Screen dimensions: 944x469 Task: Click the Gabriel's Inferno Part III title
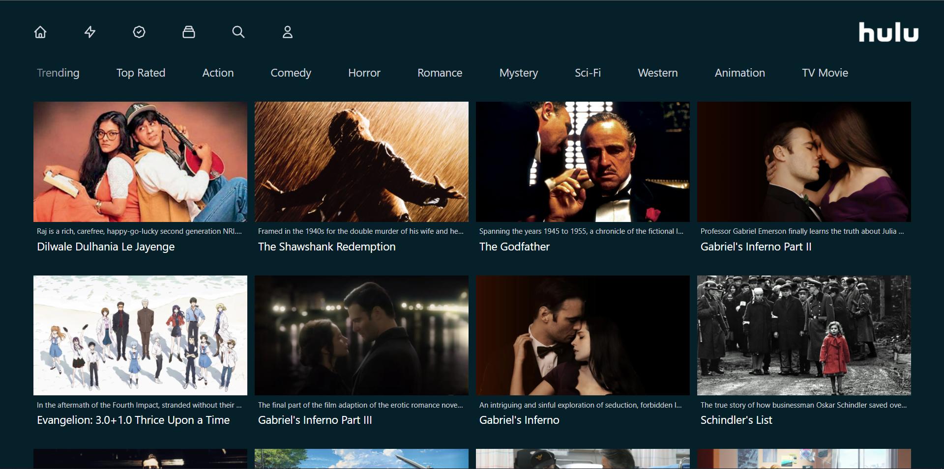click(315, 420)
